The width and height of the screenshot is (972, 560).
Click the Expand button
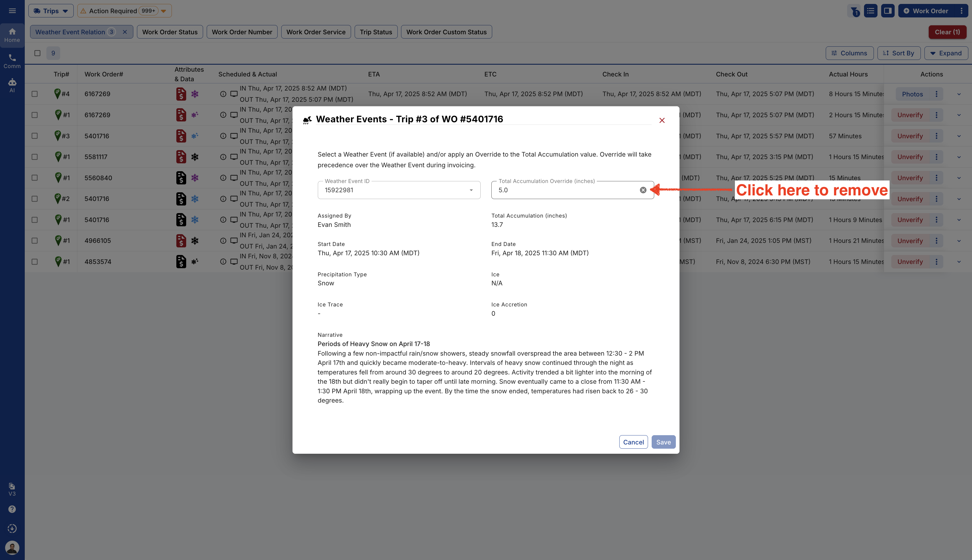[x=946, y=53]
